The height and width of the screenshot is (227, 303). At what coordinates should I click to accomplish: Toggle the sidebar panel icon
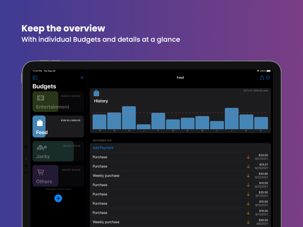35,77
